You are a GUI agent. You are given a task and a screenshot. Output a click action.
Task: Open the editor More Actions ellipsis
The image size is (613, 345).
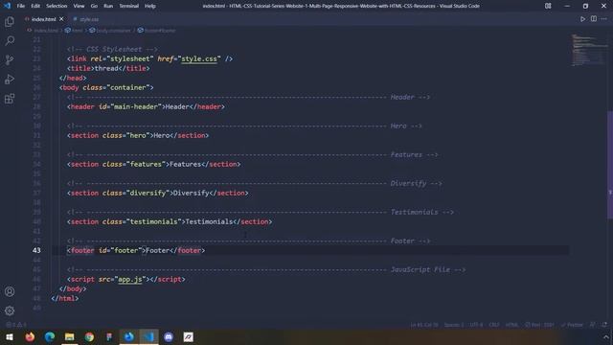604,19
